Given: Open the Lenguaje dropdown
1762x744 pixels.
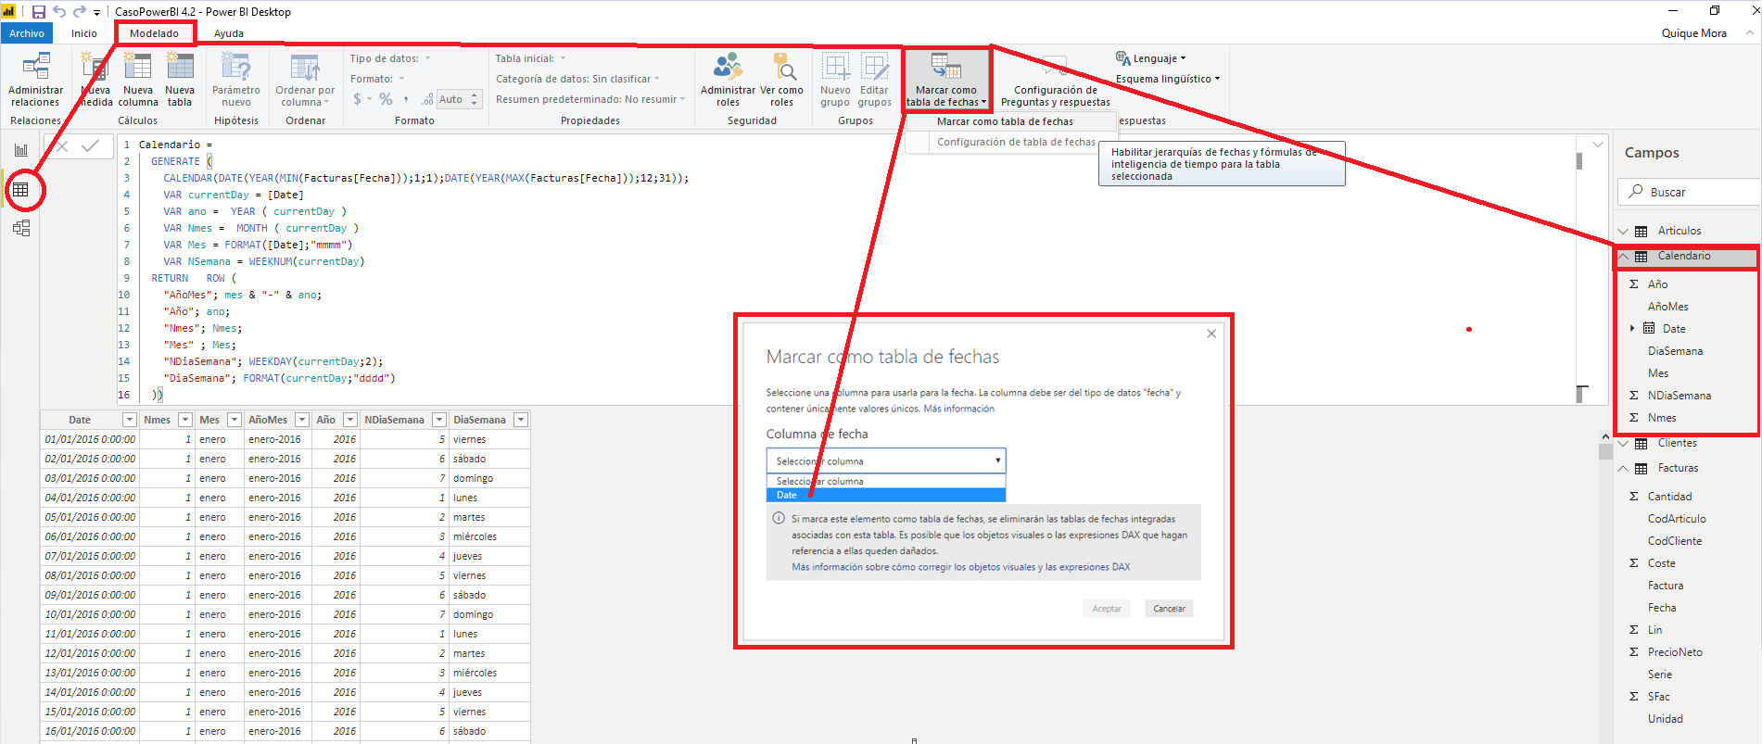Looking at the screenshot, I should pyautogui.click(x=1151, y=58).
